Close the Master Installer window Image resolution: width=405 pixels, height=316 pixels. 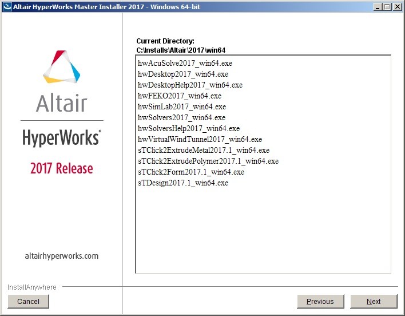(x=397, y=7)
